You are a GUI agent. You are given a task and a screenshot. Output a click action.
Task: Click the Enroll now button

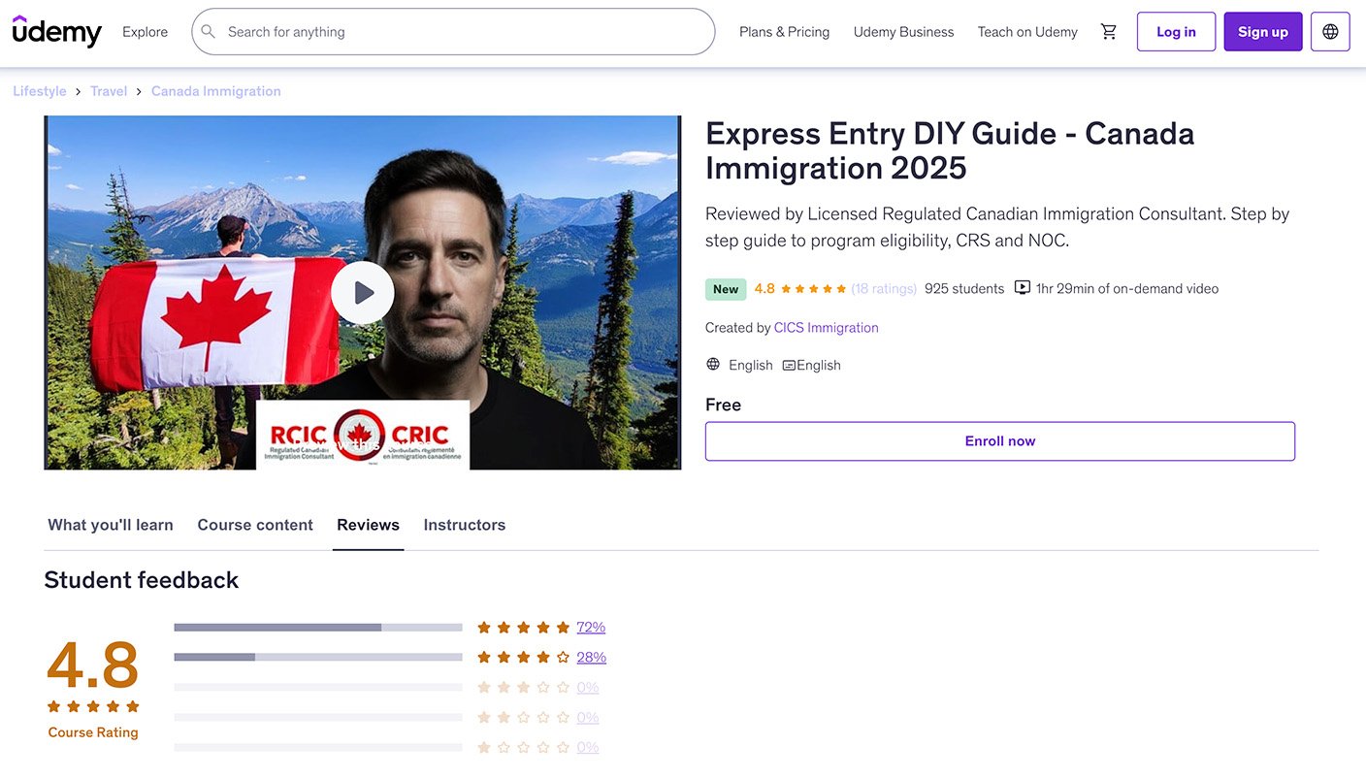[x=1000, y=441]
